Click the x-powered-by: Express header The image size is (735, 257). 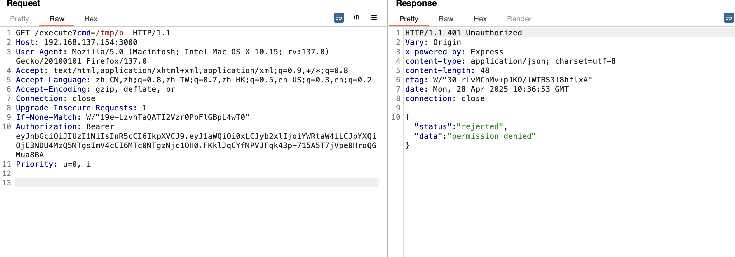point(454,52)
